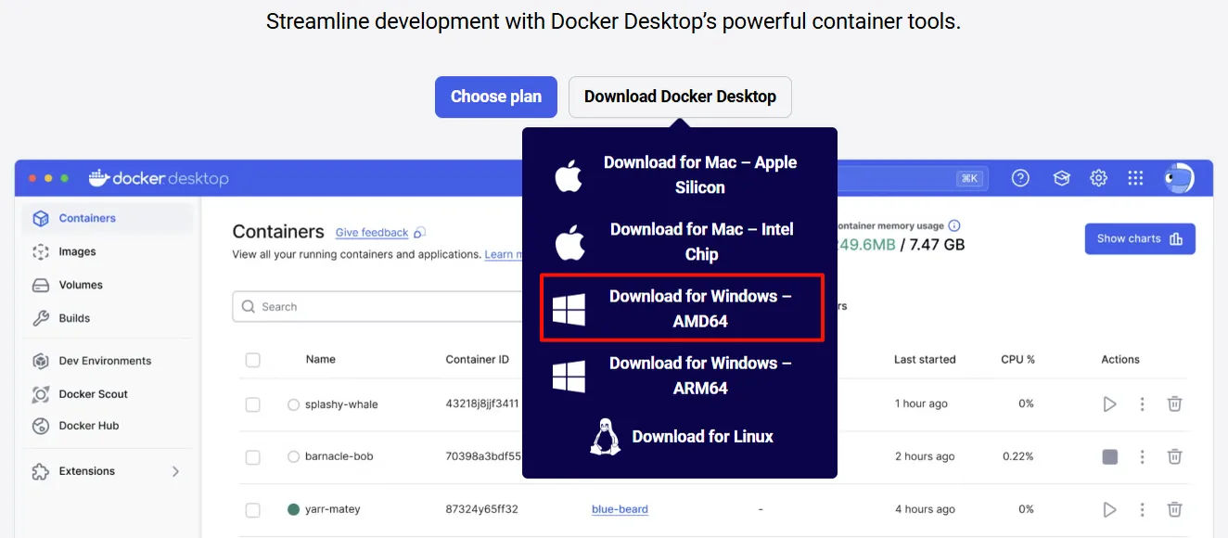The height and width of the screenshot is (538, 1228).
Task: Click the Containers cube icon
Action: [40, 219]
